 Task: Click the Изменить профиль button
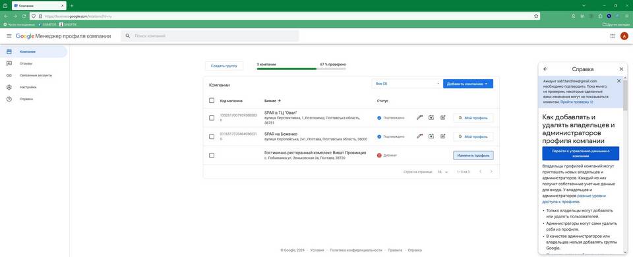tap(473, 155)
